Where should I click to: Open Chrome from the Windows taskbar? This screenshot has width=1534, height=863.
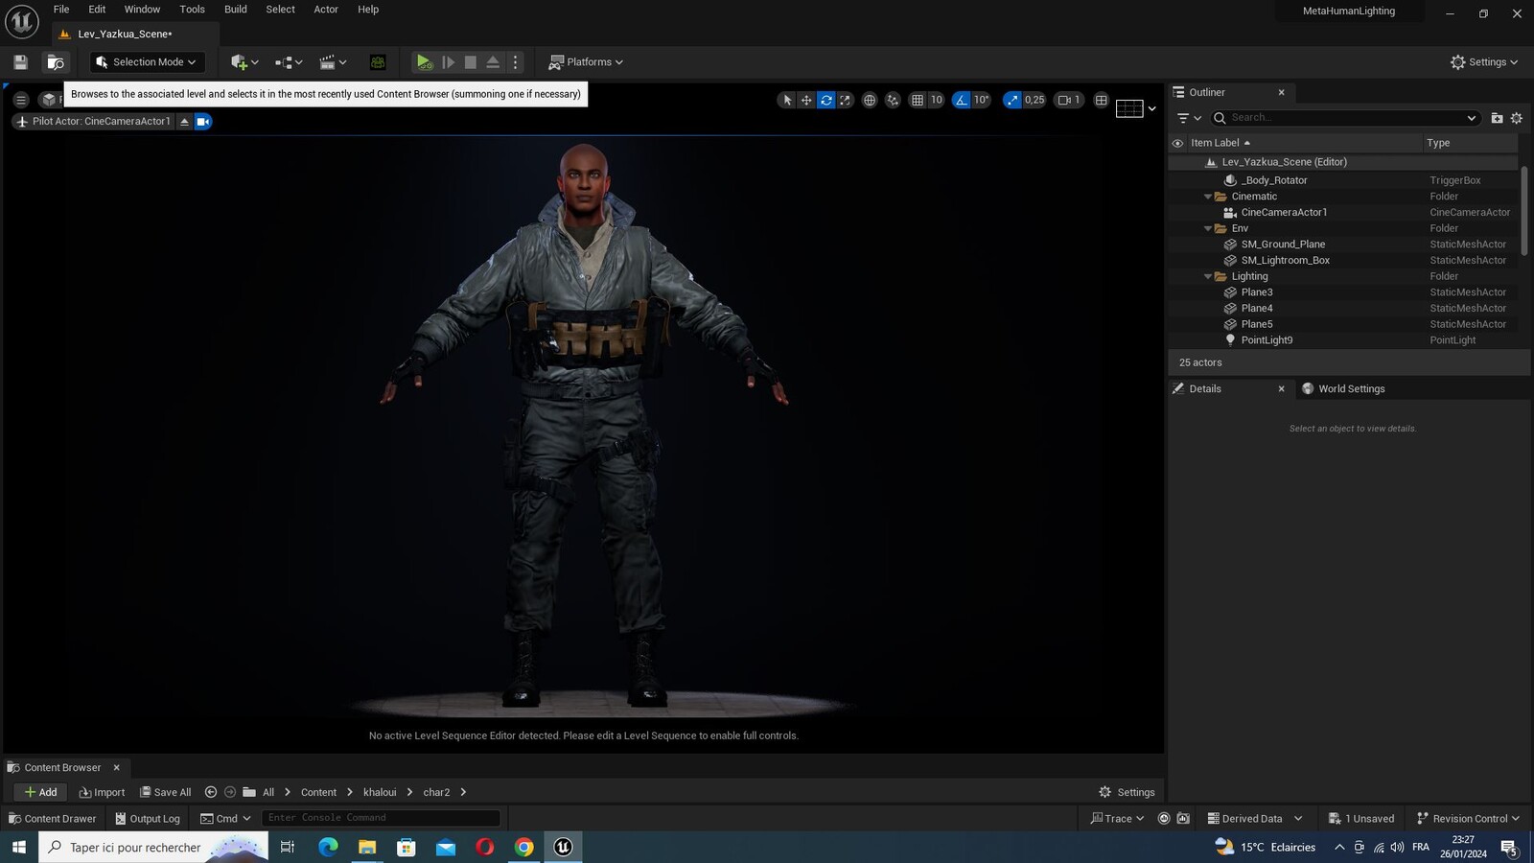click(523, 847)
